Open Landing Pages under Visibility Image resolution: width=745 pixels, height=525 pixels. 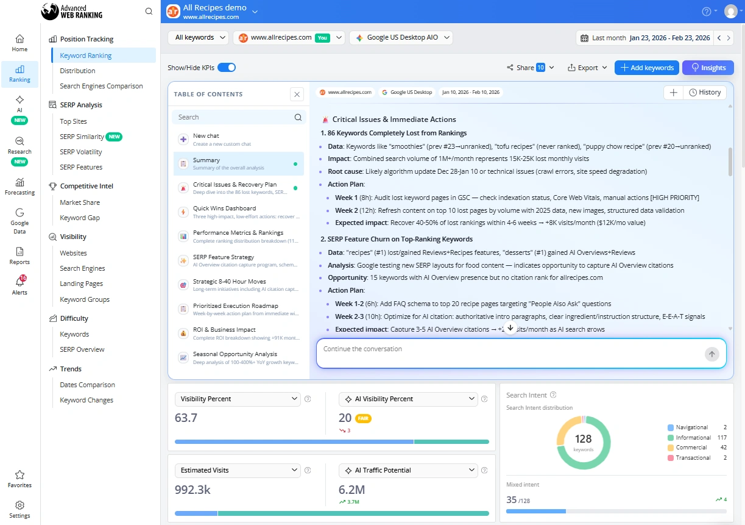coord(81,284)
